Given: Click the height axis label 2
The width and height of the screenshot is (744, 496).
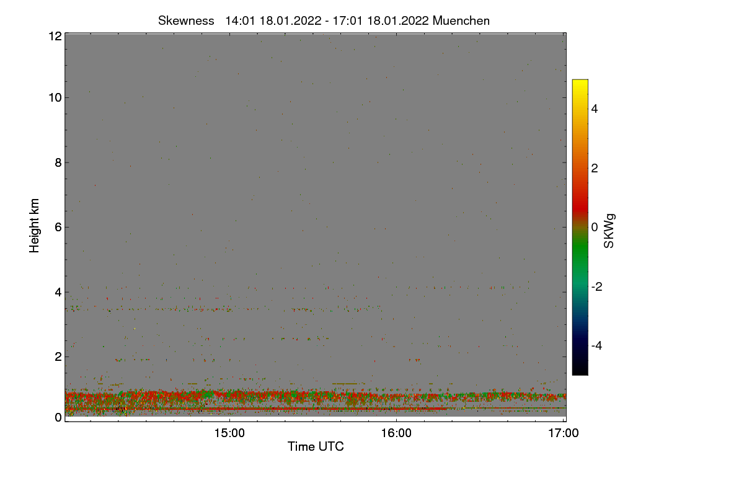Looking at the screenshot, I should [58, 356].
